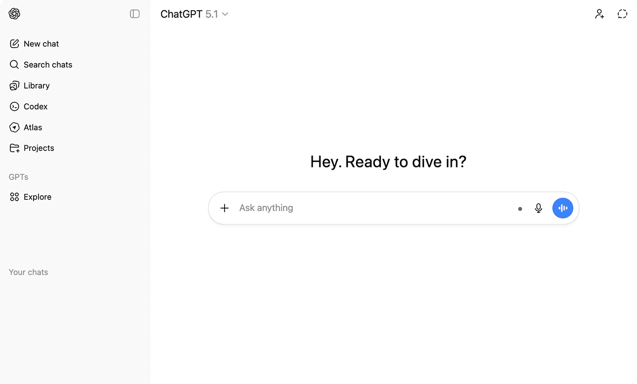
Task: Collapse the sidebar with the panel icon
Action: [135, 14]
